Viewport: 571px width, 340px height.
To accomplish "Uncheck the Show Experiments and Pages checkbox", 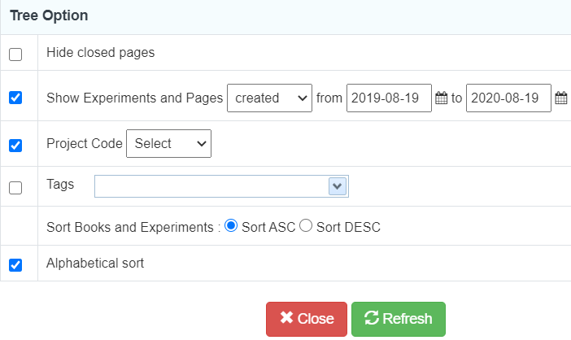I will (15, 98).
